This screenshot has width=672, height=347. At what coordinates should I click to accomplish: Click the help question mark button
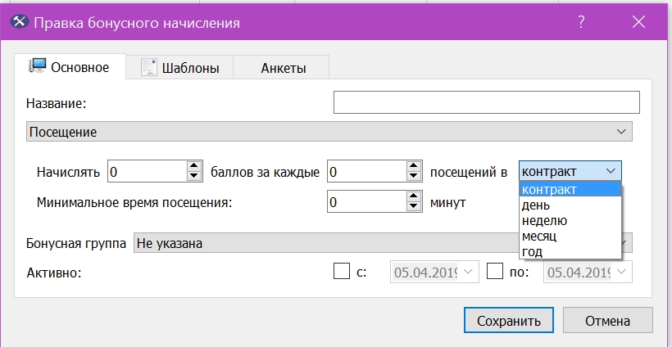581,21
